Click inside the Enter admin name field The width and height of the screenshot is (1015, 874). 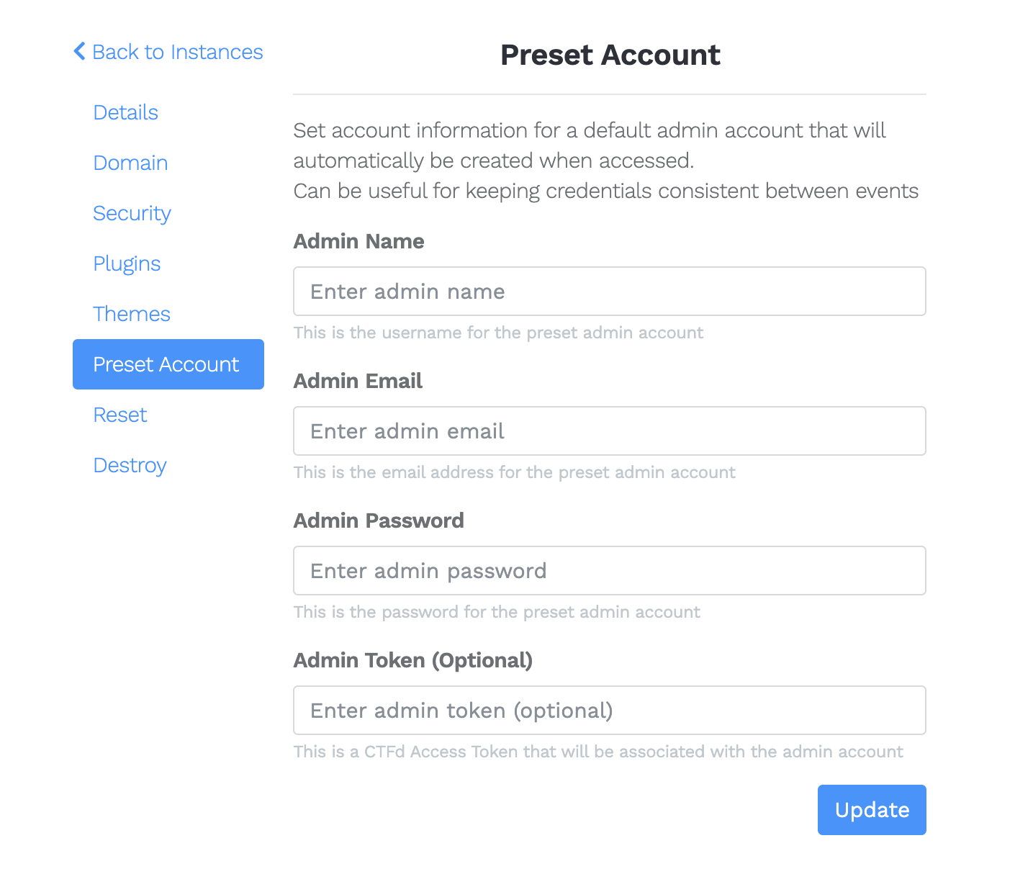(x=609, y=291)
